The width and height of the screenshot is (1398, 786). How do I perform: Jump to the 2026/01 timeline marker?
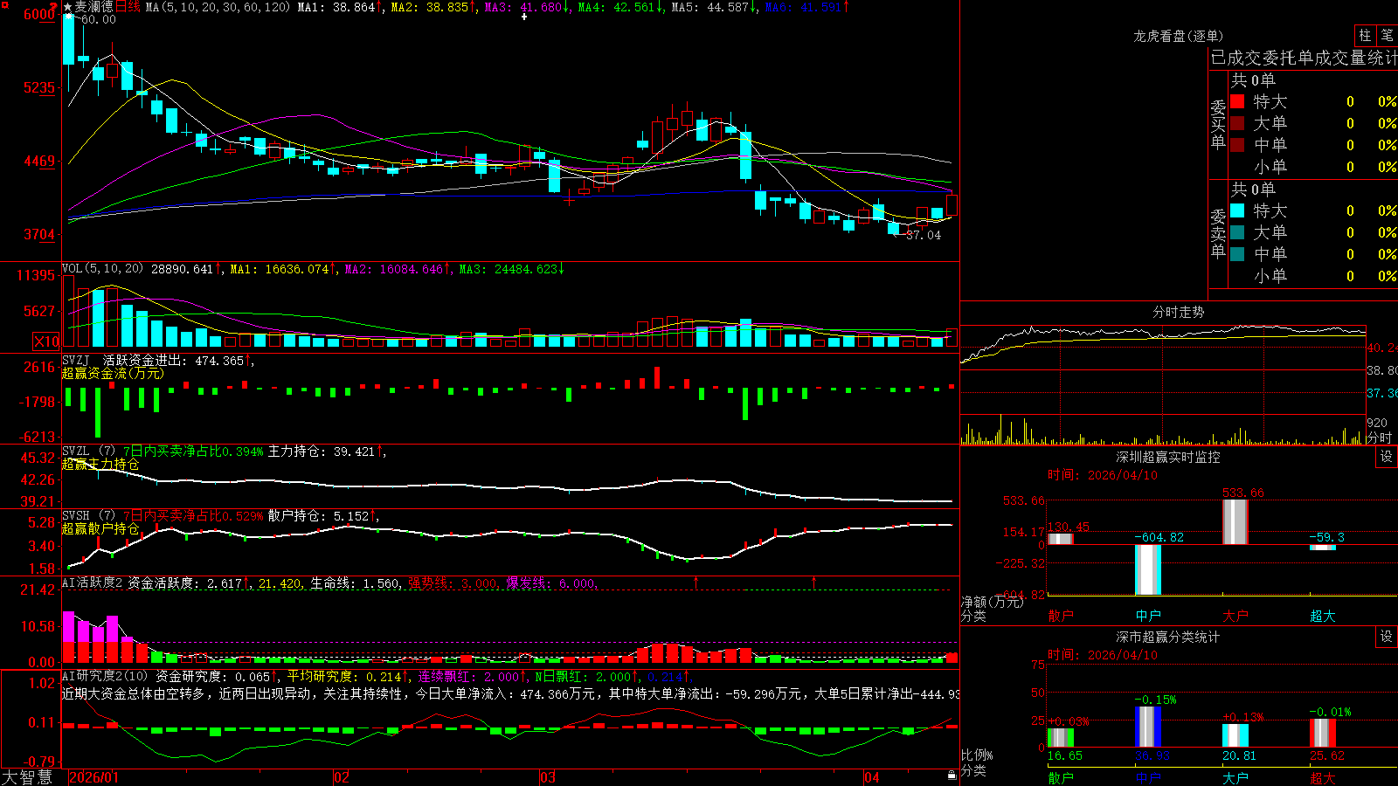[x=93, y=777]
